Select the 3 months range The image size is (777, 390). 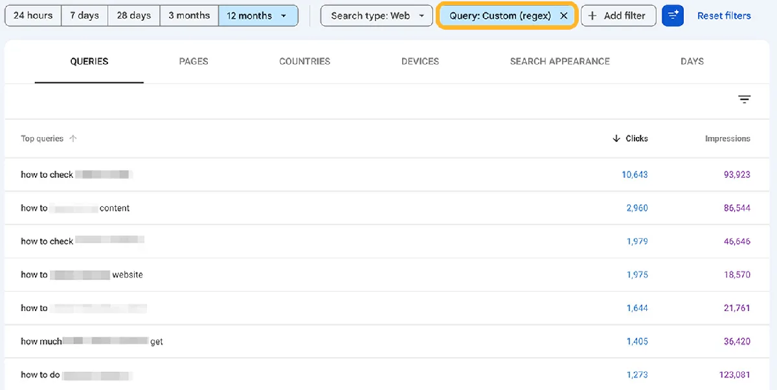point(189,16)
